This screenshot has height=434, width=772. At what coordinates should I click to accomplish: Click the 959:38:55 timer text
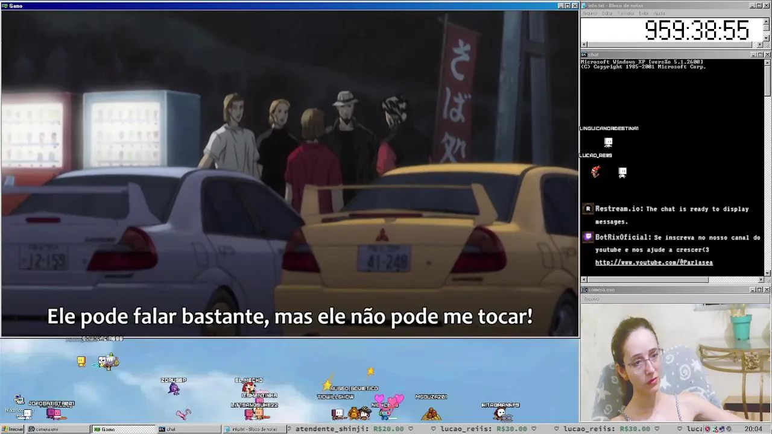697,30
